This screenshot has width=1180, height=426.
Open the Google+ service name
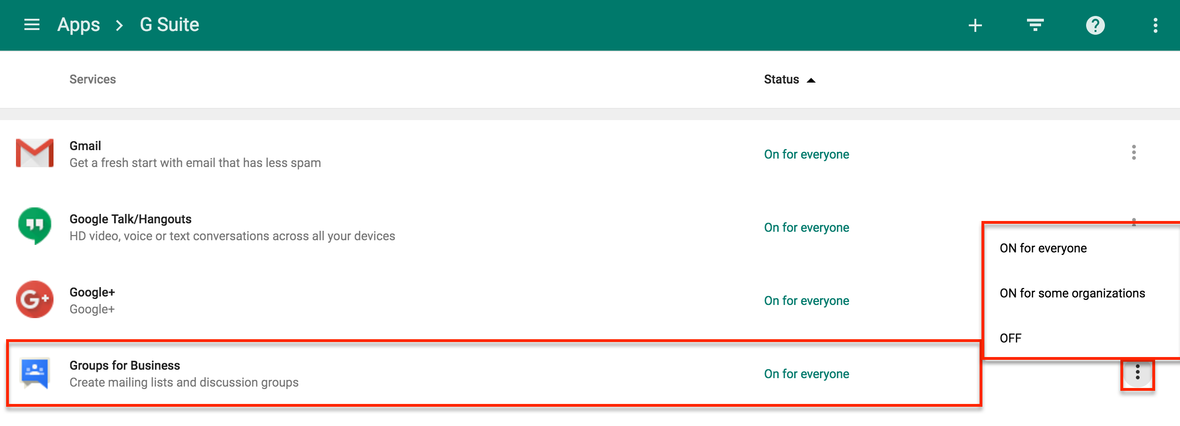tap(92, 292)
